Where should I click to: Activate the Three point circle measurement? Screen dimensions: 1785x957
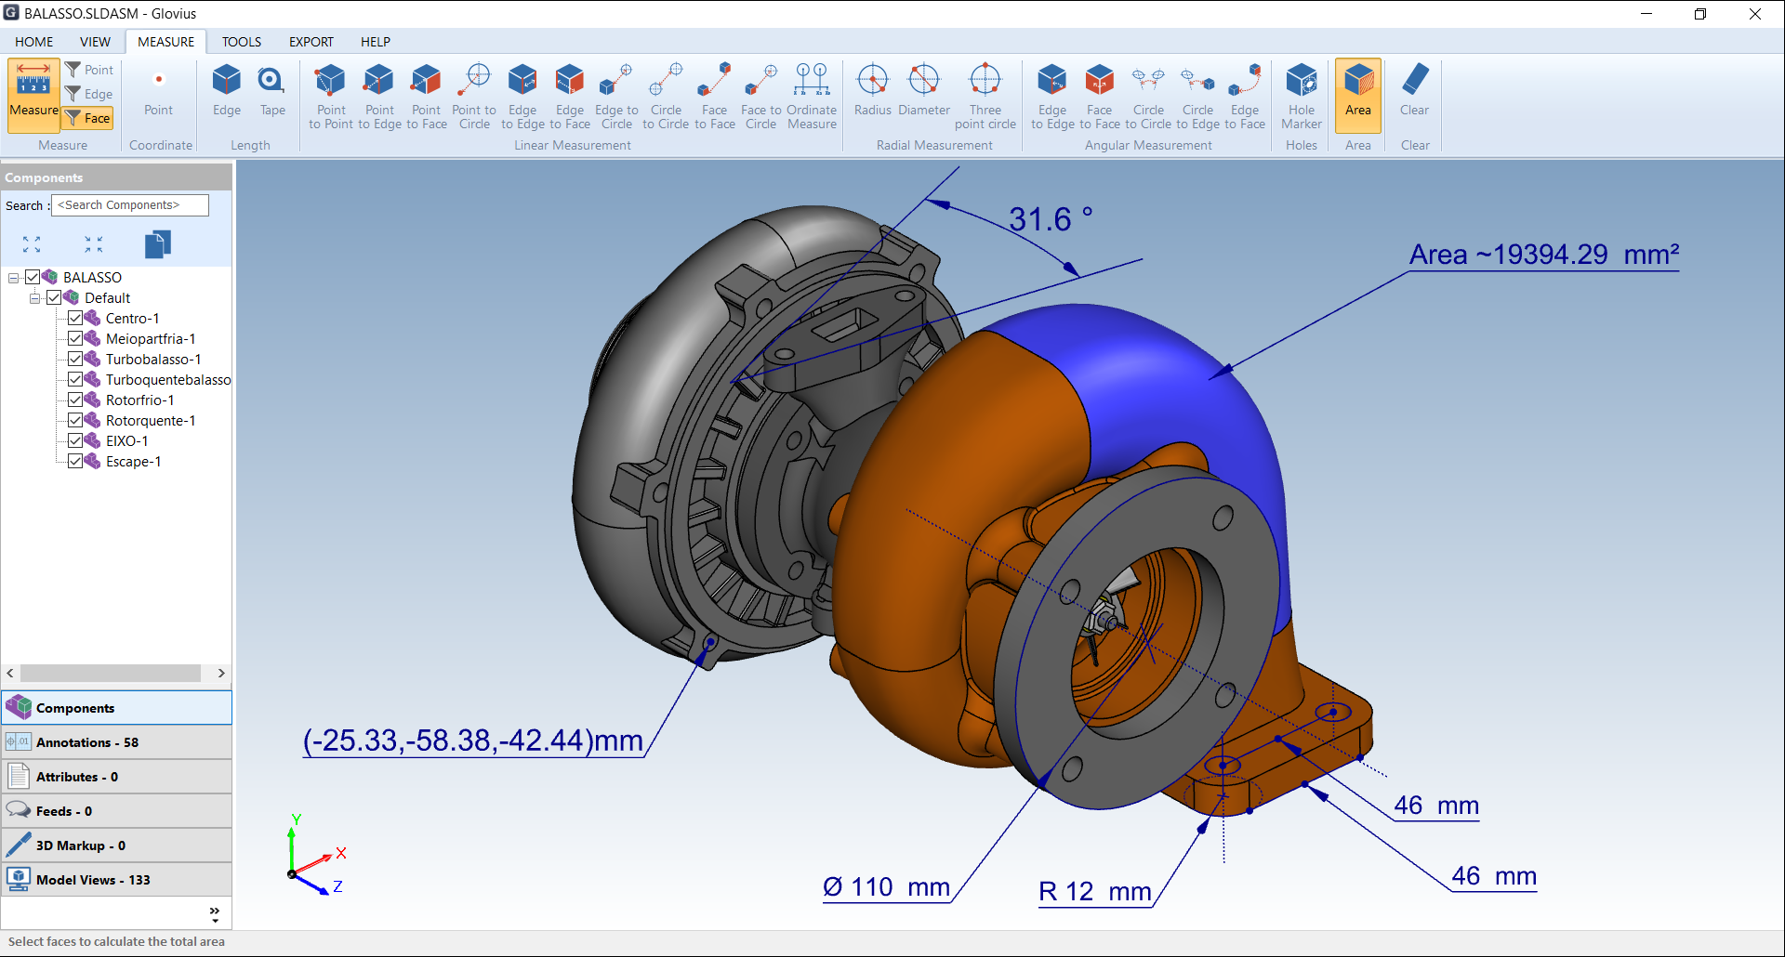985,97
